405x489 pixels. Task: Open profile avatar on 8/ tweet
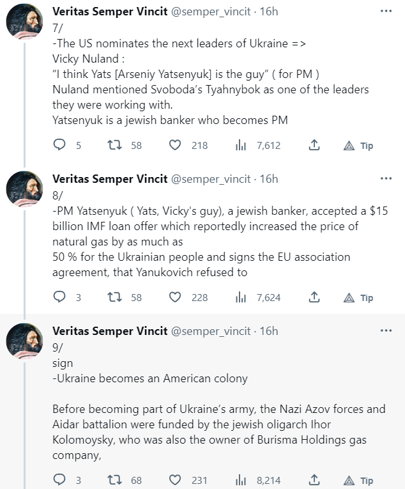(24, 190)
